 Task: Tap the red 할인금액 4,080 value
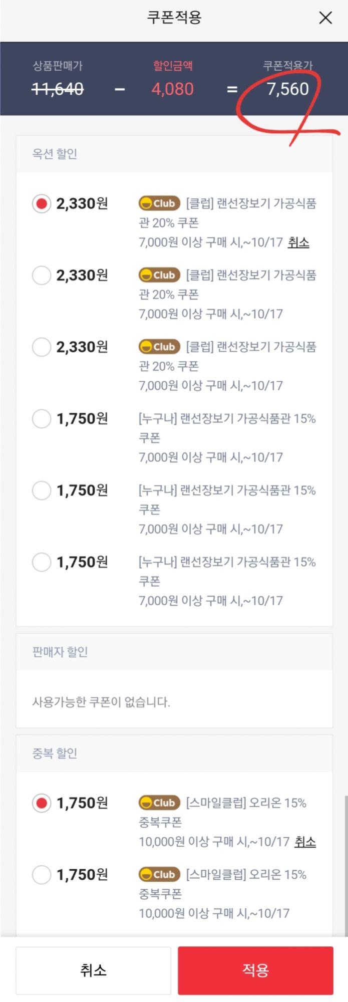[173, 89]
